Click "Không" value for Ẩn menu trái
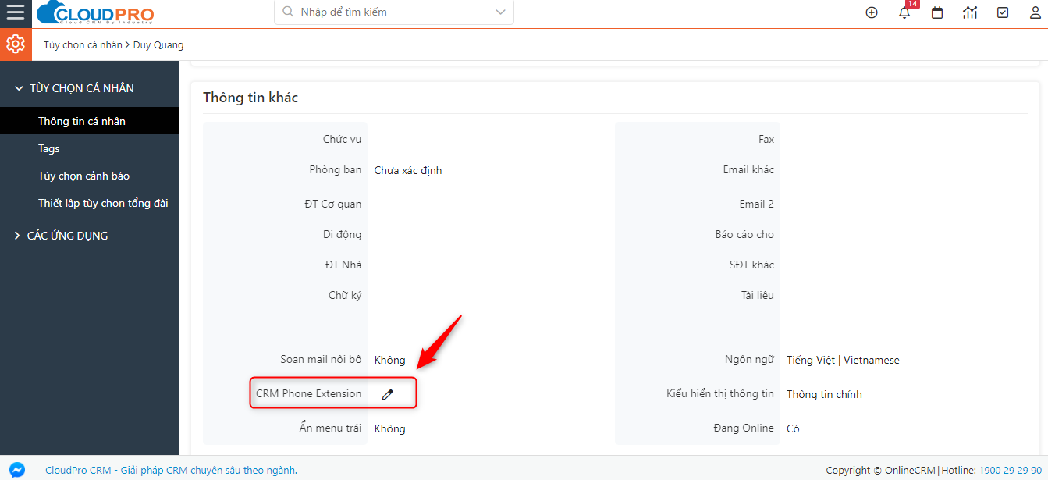This screenshot has width=1048, height=480. tap(390, 428)
